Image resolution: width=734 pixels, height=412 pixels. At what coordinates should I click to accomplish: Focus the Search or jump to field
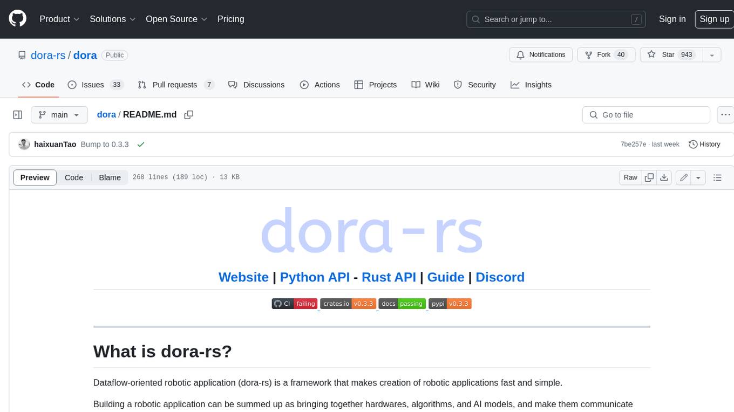[x=556, y=19]
